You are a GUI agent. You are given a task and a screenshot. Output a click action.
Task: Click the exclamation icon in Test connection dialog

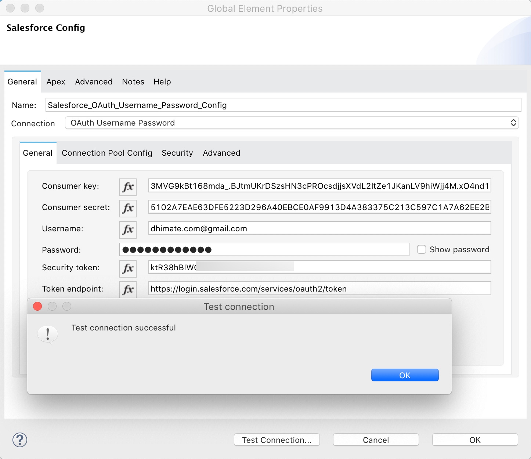tap(48, 335)
